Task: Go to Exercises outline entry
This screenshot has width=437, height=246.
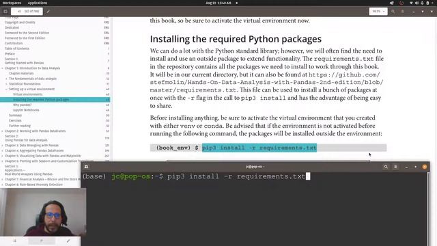Action: click(x=15, y=120)
